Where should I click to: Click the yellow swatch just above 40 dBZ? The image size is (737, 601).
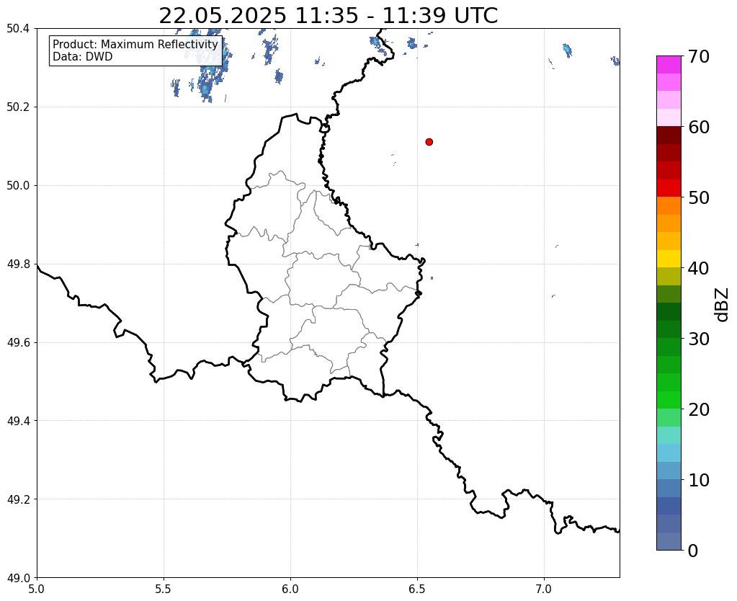pyautogui.click(x=669, y=259)
